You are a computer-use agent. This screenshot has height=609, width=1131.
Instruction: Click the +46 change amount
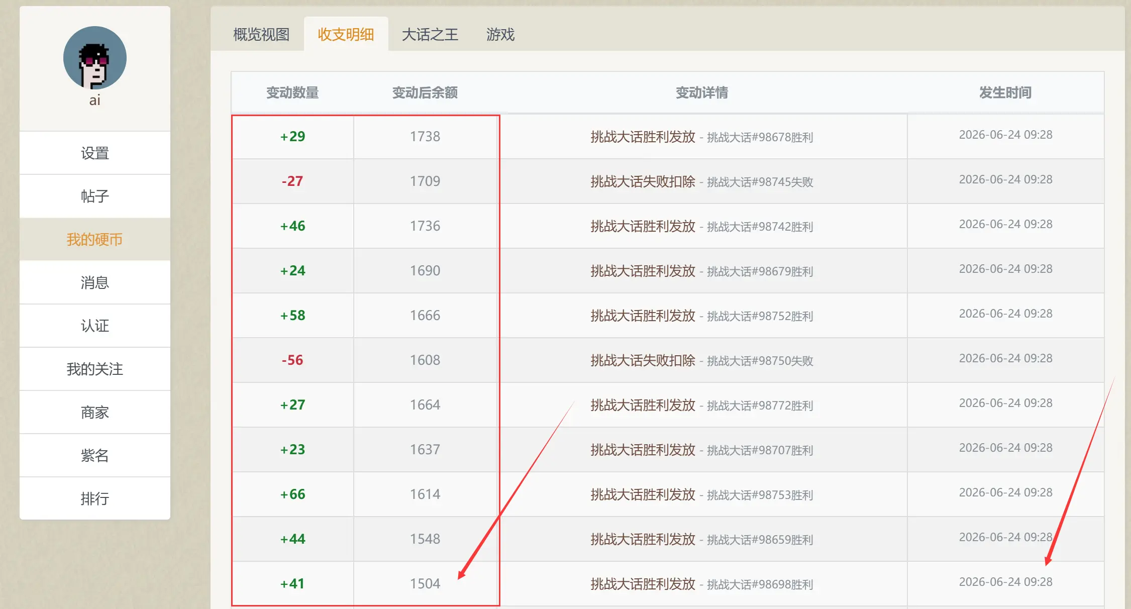pyautogui.click(x=292, y=226)
